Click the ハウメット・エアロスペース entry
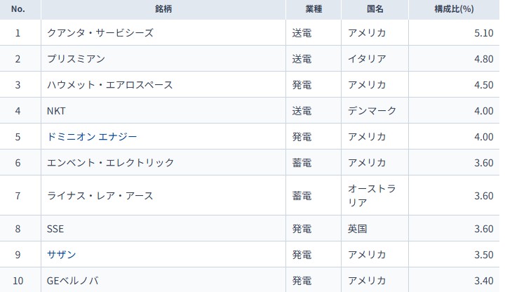This screenshot has width=505, height=292. [x=109, y=85]
